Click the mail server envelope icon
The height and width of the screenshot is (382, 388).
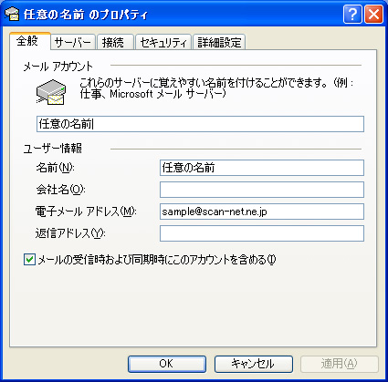coord(51,92)
